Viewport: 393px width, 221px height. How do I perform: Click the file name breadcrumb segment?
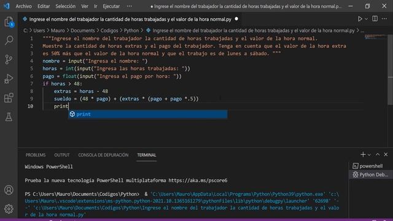click(x=251, y=31)
